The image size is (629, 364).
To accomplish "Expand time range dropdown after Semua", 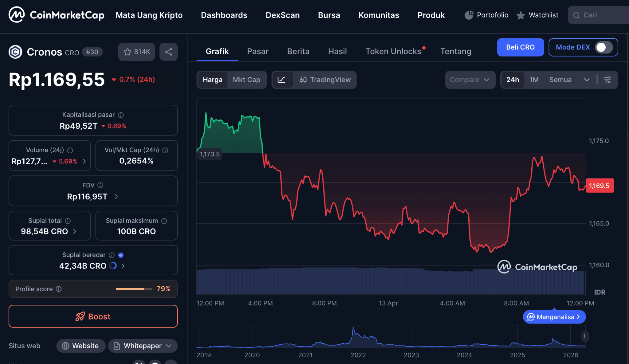I will [x=587, y=80].
